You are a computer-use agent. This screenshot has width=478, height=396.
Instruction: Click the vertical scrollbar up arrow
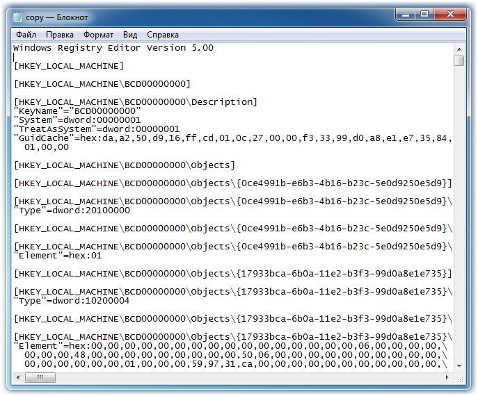pos(459,49)
